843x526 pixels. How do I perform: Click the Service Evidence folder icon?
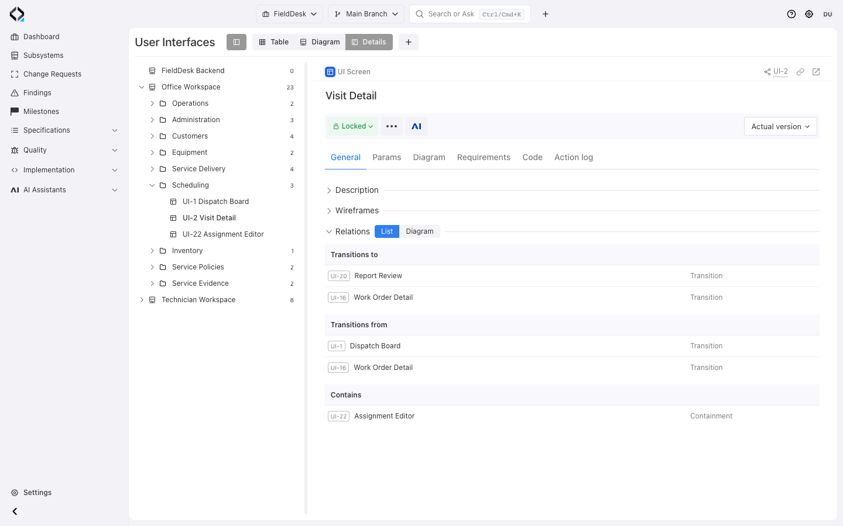coord(163,283)
